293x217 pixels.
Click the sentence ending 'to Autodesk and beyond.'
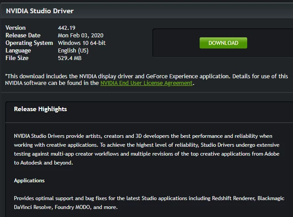[44, 163]
